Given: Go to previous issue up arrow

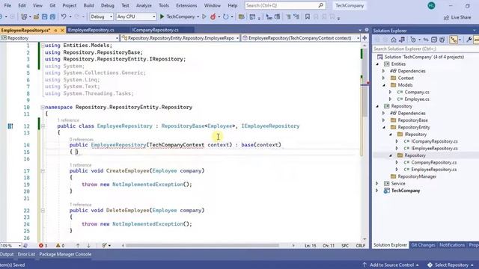Looking at the screenshot, I should 78,246.
